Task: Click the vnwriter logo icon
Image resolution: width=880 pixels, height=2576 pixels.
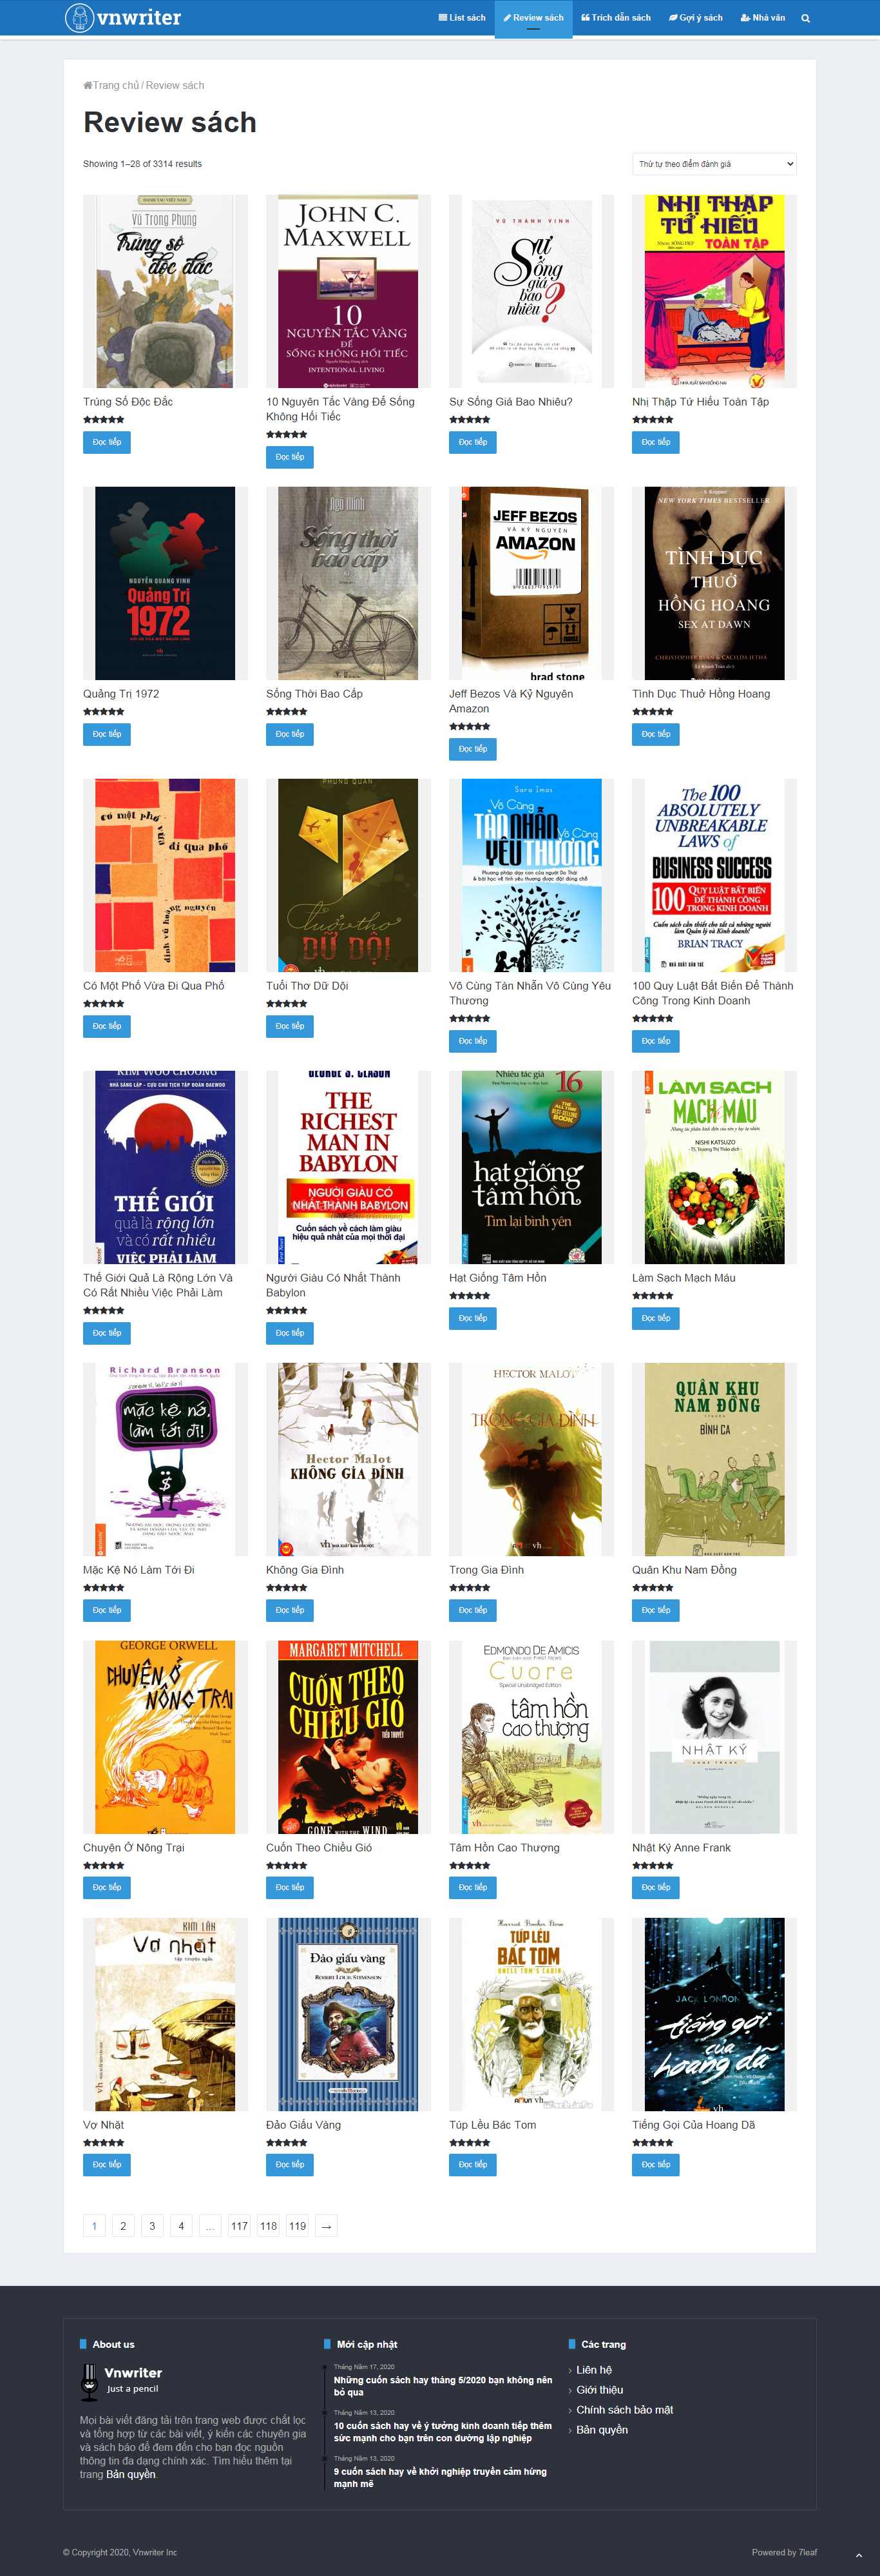Action: click(79, 17)
